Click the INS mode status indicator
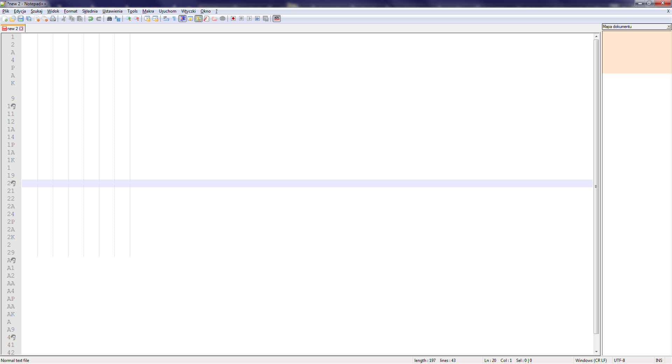The image size is (672, 364). click(659, 360)
